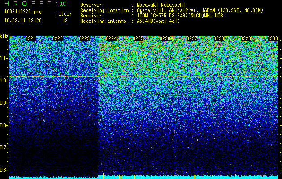Image resolution: width=282 pixels, height=179 pixels.
Task: Click the 0.6 kHz axis tick label
Action: 4,170
